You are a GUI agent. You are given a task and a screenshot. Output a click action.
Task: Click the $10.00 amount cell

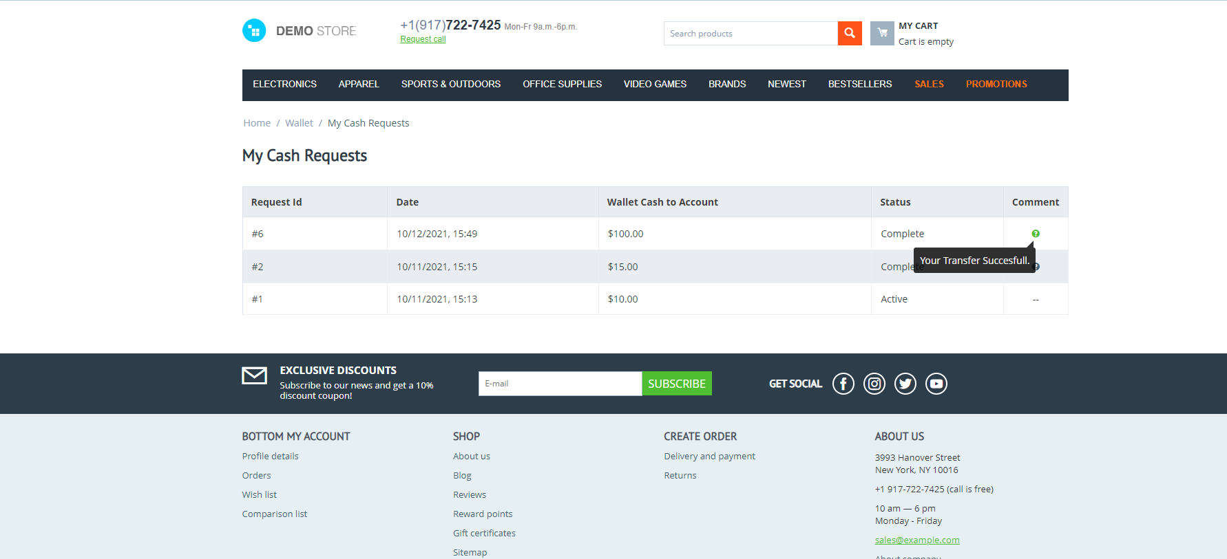click(735, 299)
